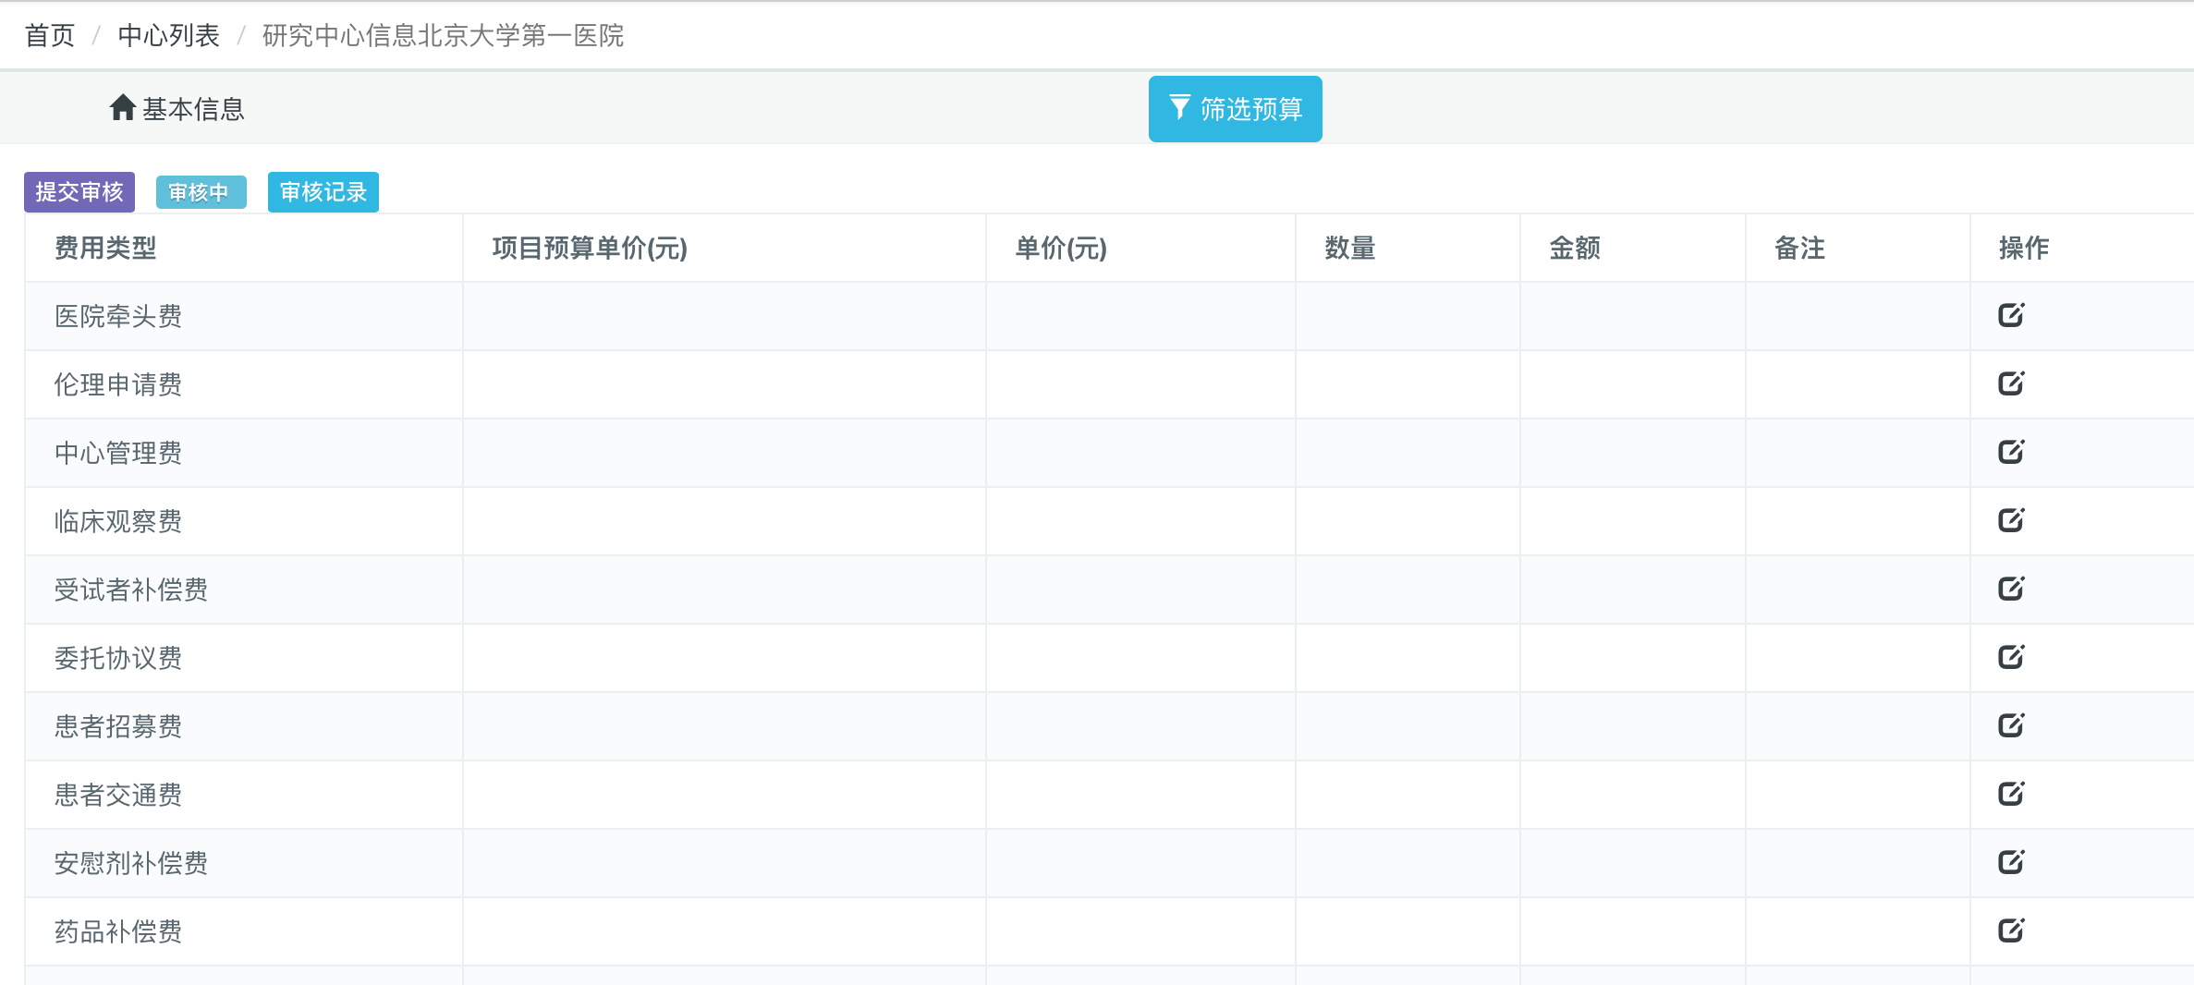Click the 筛选预算 button text

pos(1251,109)
